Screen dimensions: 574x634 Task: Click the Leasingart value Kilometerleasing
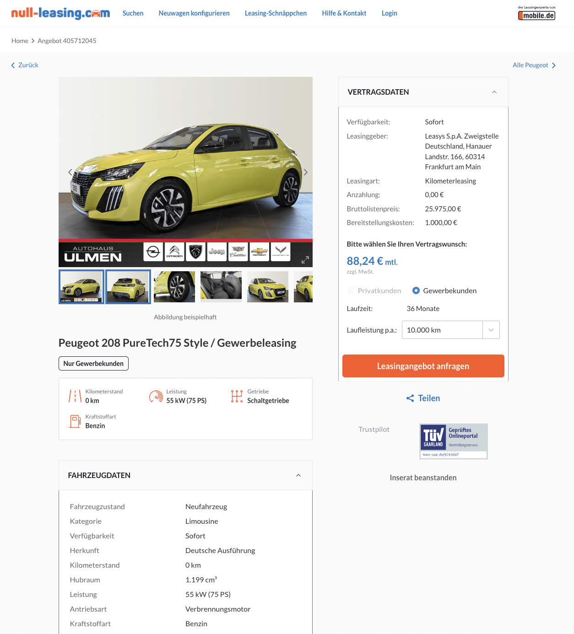pos(450,181)
